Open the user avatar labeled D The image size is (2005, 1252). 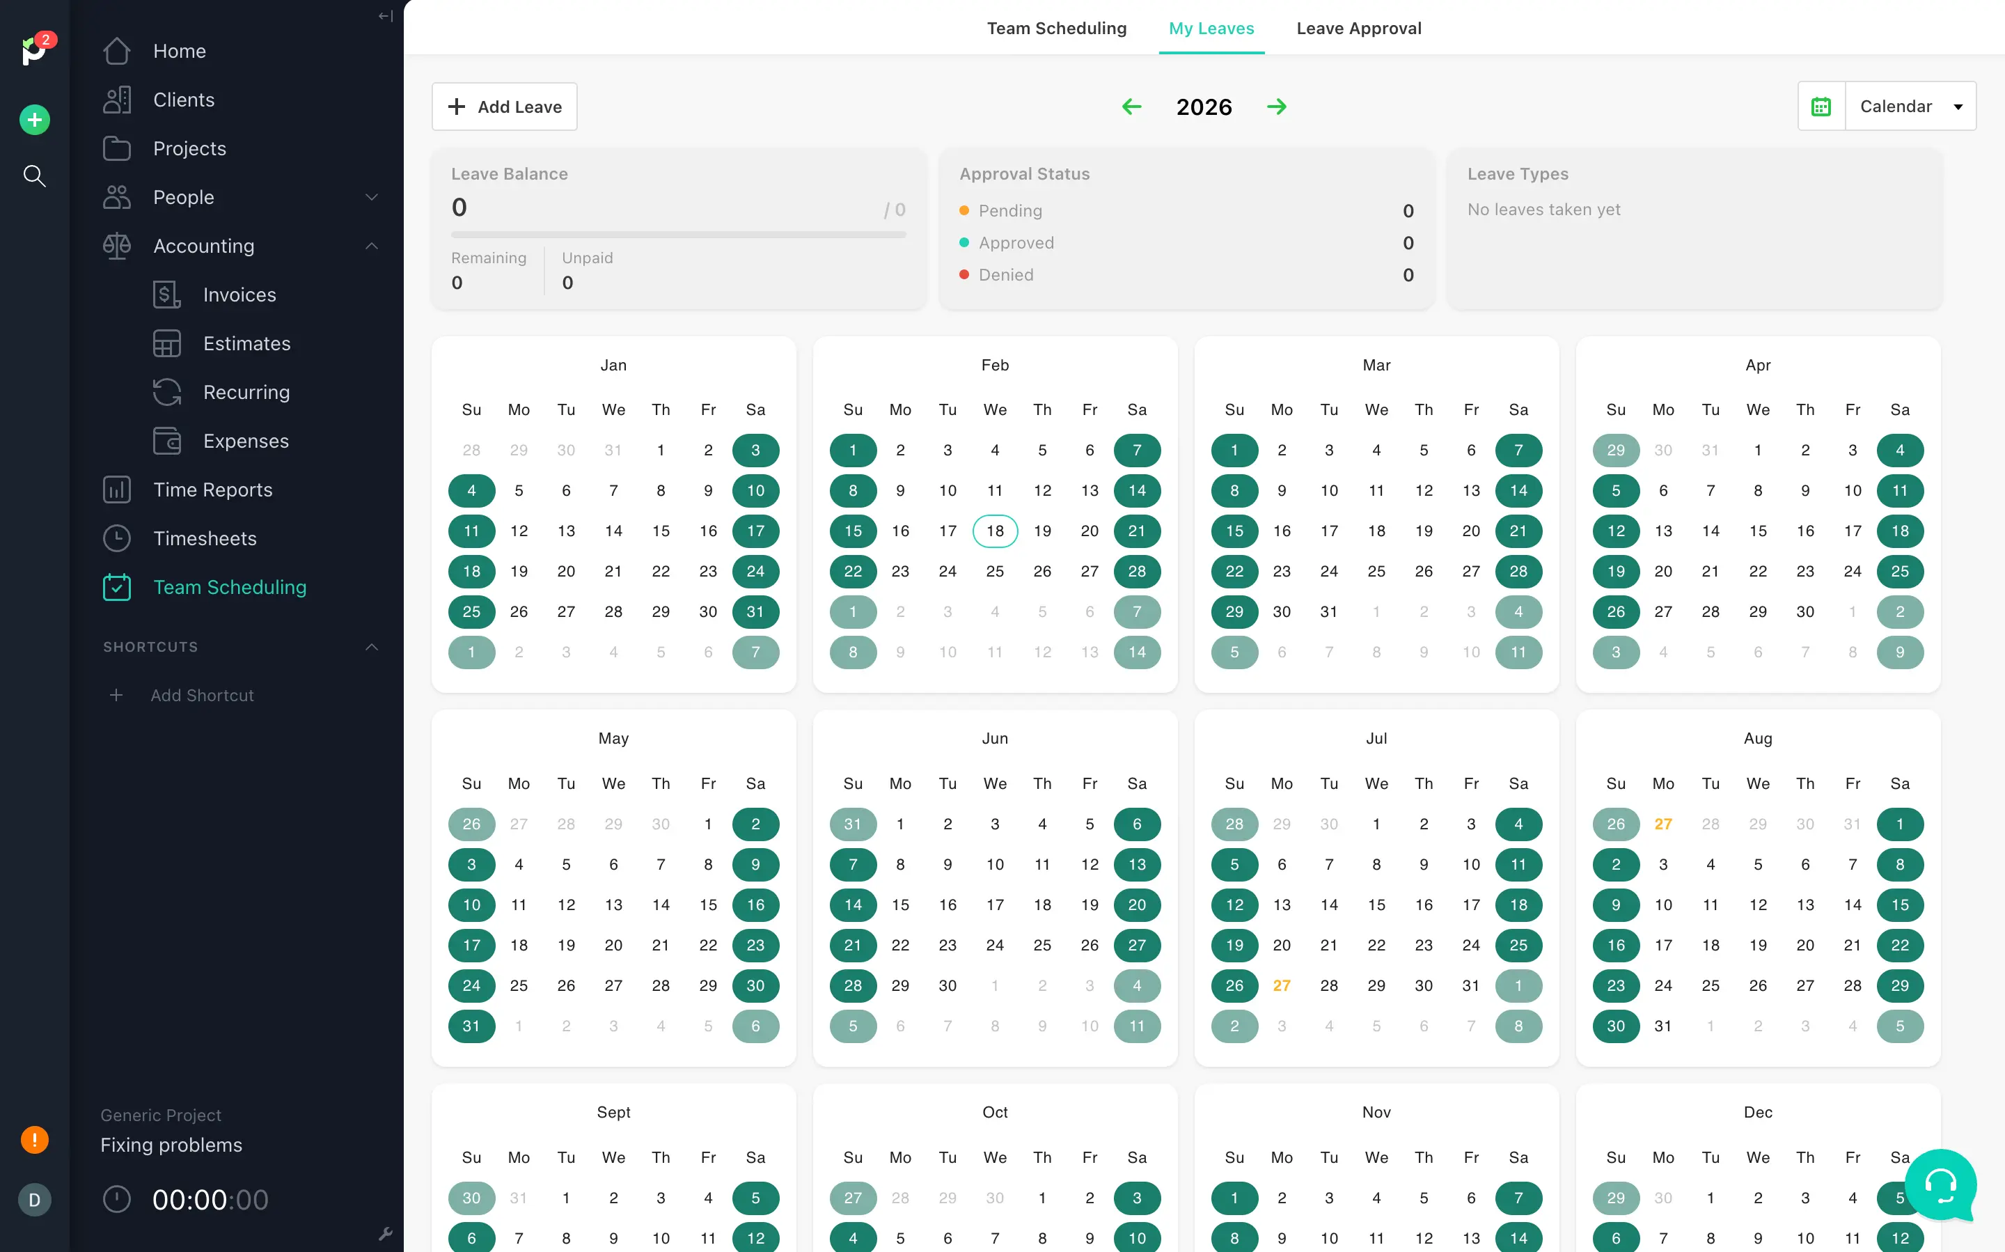[x=35, y=1200]
